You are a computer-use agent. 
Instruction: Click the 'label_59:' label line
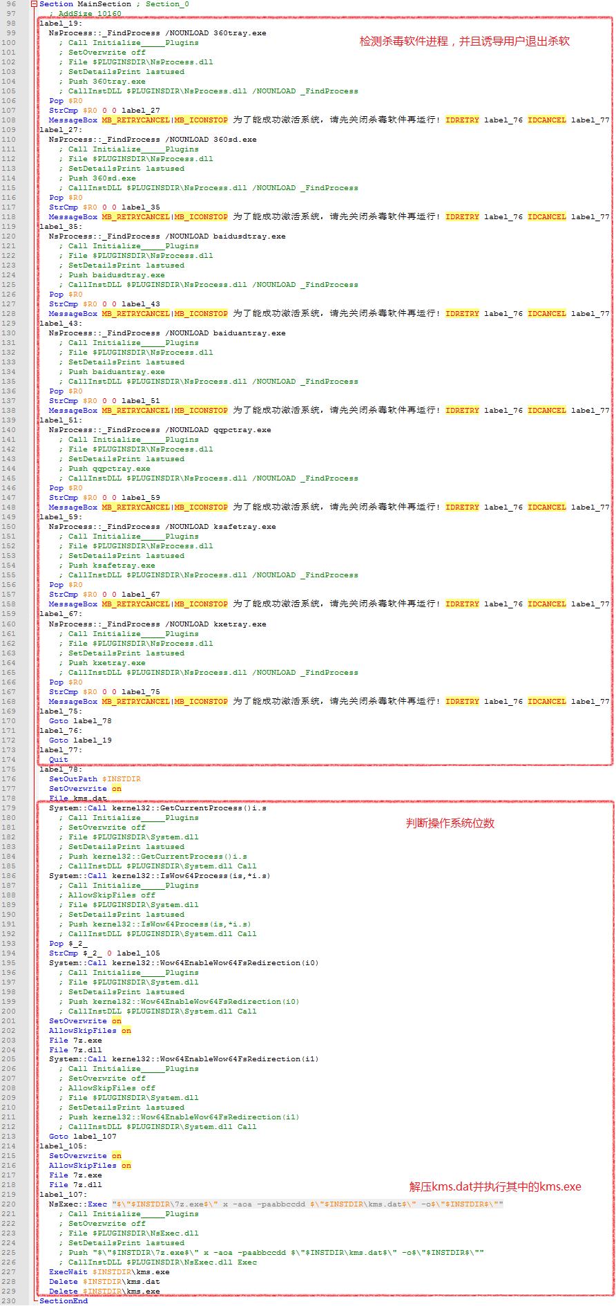(61, 517)
